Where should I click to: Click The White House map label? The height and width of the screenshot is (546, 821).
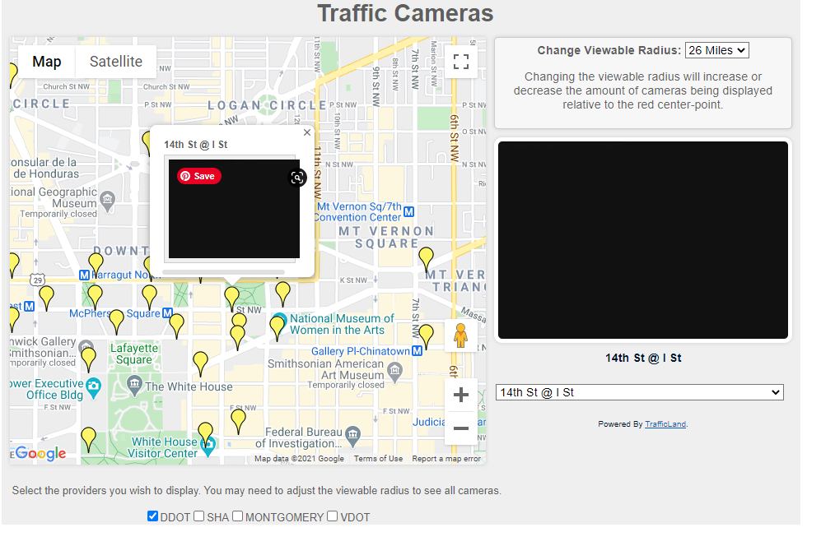[189, 386]
